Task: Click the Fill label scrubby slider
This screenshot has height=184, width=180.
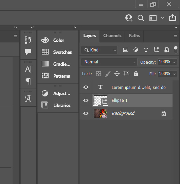Action: point(152,74)
